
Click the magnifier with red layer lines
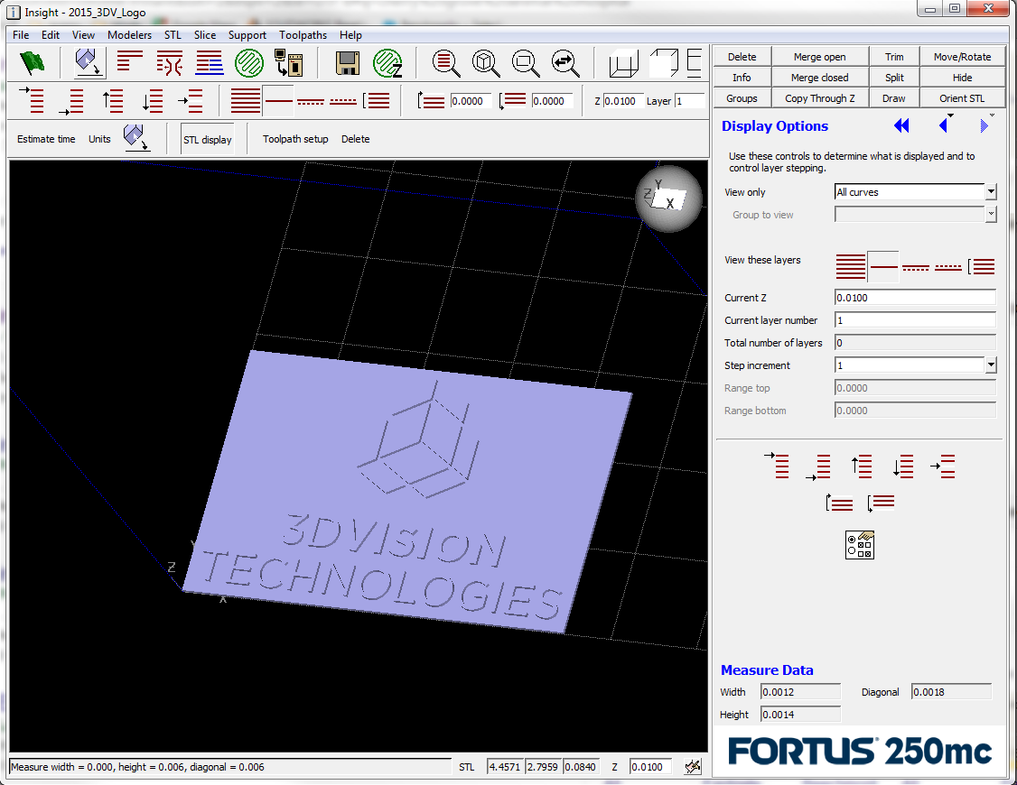(446, 63)
